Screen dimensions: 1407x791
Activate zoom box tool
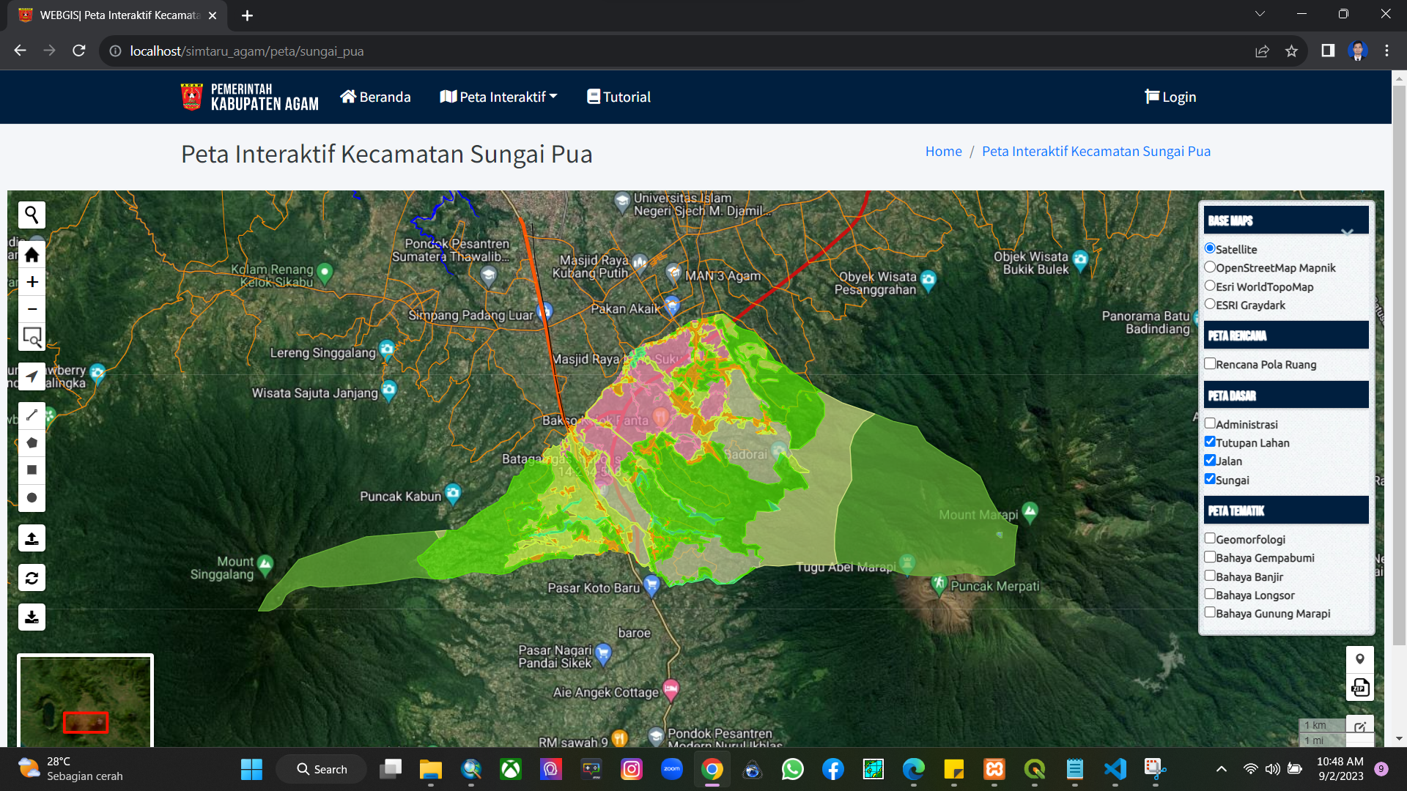pyautogui.click(x=32, y=337)
